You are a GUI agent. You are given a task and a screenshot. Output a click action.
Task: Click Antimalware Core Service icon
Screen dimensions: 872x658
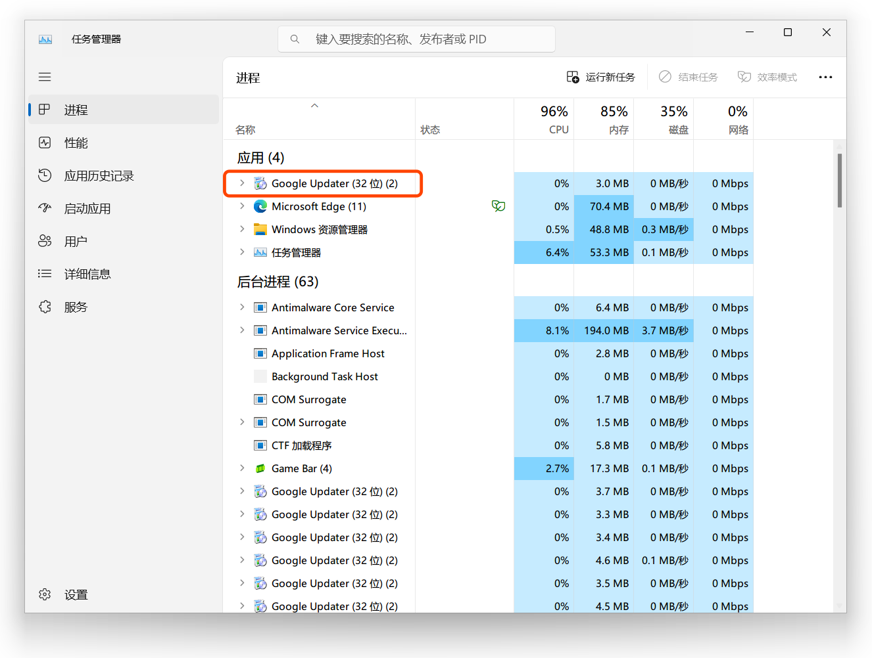tap(260, 307)
